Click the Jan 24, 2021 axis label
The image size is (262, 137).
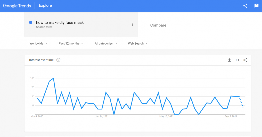click(102, 116)
